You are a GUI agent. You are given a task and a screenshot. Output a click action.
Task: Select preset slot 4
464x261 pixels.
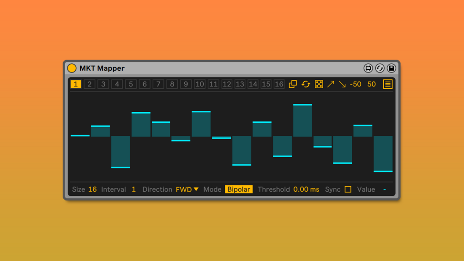(x=117, y=84)
